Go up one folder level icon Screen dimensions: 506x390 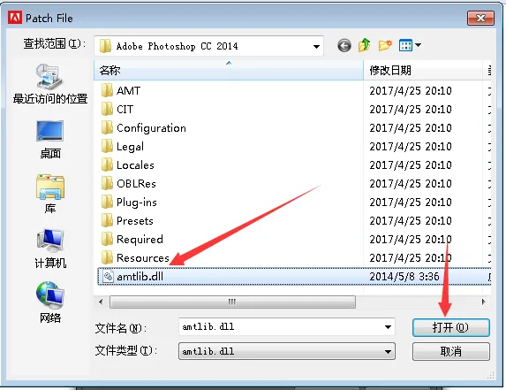click(365, 45)
